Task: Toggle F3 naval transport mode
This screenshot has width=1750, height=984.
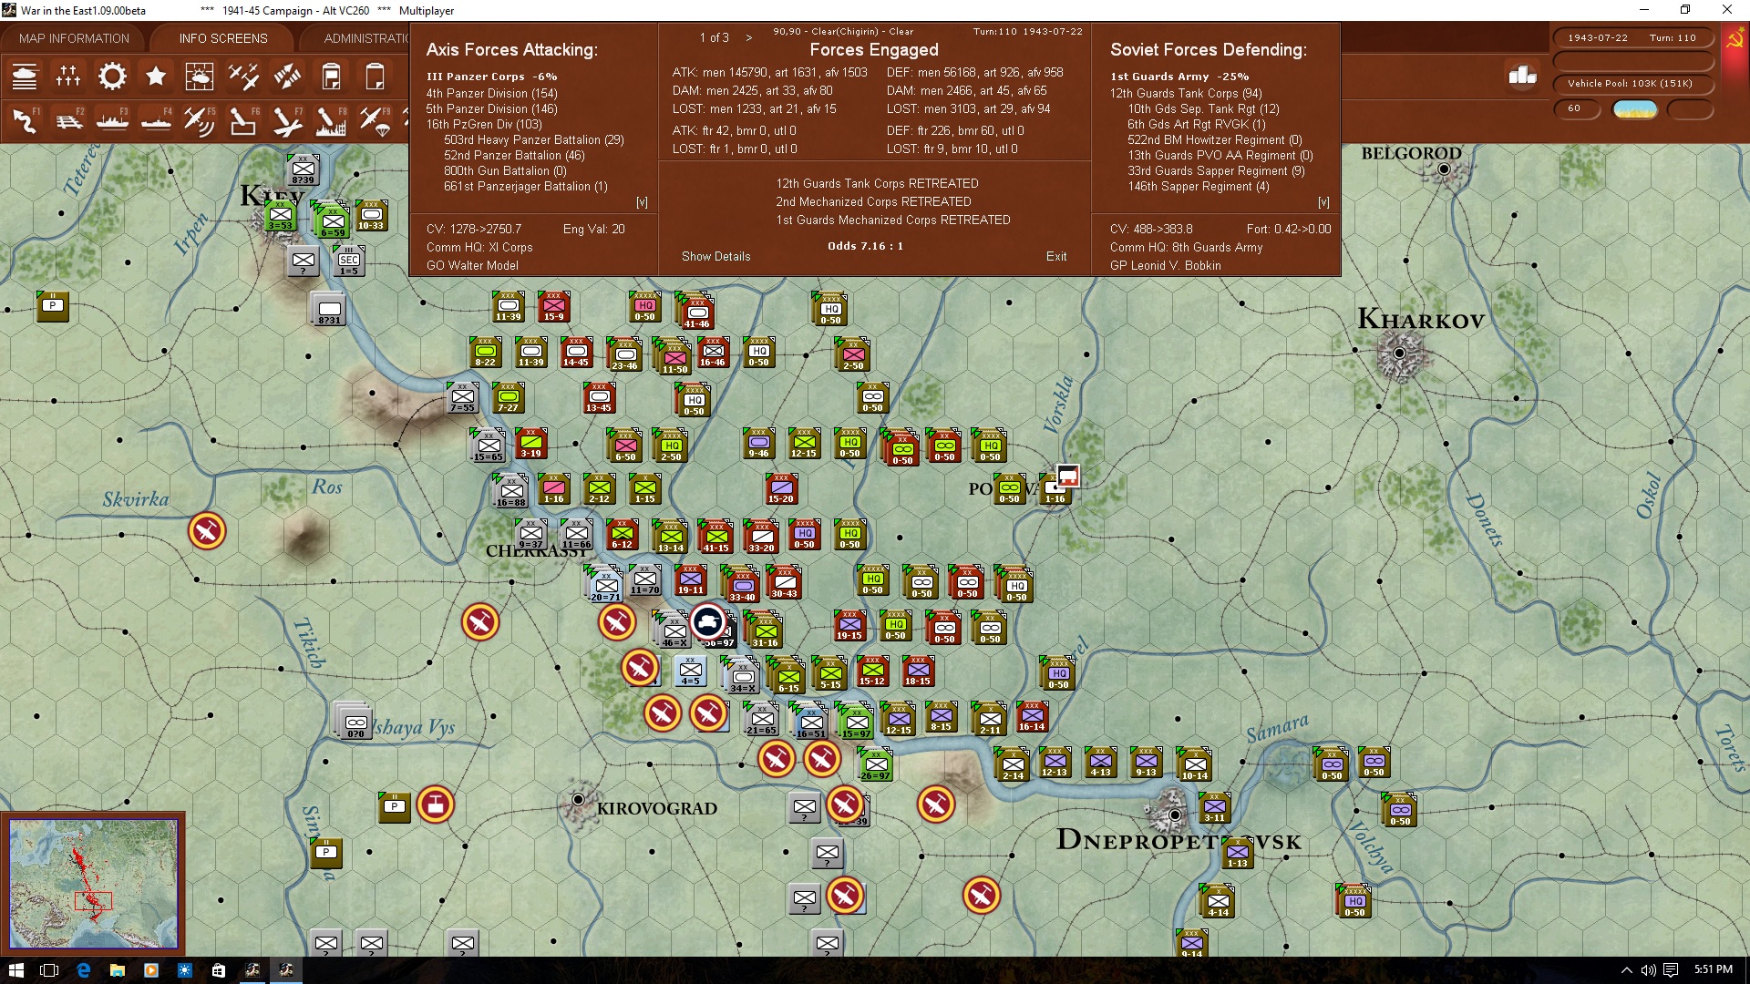Action: [x=112, y=119]
